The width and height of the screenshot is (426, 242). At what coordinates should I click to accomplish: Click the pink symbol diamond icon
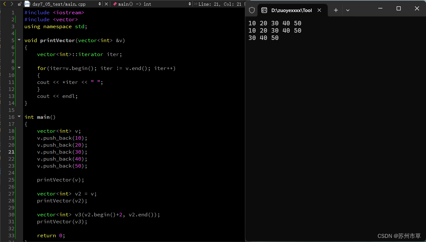(115, 4)
